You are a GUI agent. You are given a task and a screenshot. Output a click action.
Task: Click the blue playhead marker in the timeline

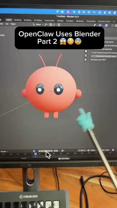[35, 154]
